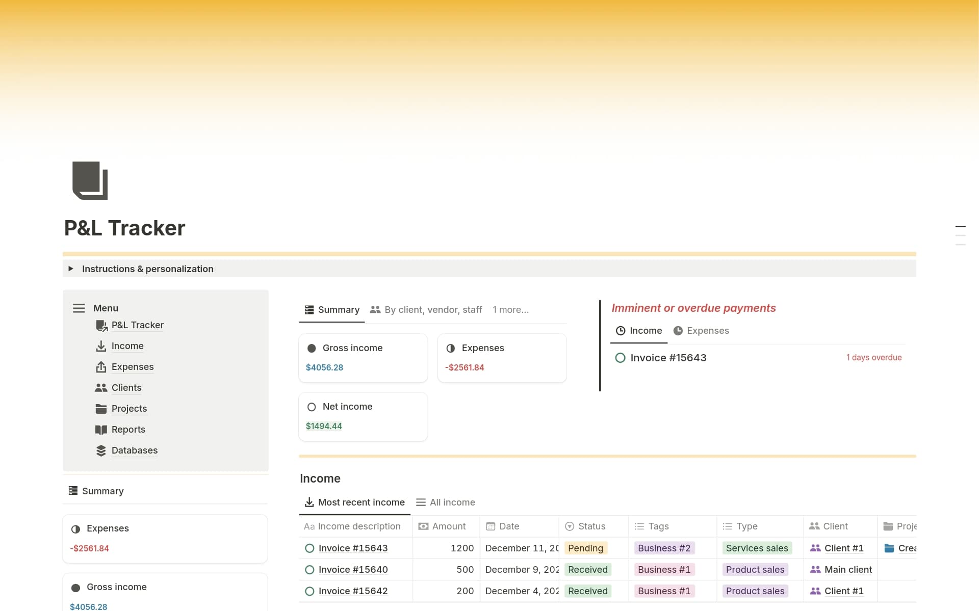Click the P&L Tracker page icon
The image size is (979, 611).
[101, 325]
